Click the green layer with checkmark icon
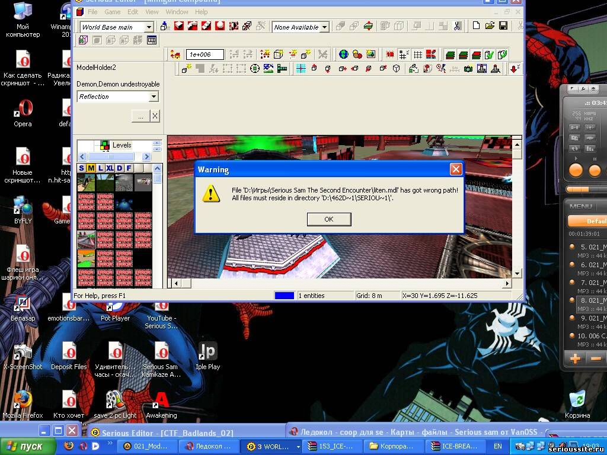This screenshot has width=607, height=455. click(489, 54)
